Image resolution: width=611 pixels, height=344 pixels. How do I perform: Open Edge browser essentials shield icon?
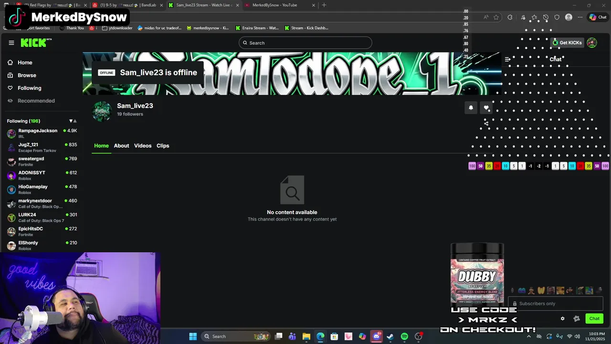click(x=557, y=17)
